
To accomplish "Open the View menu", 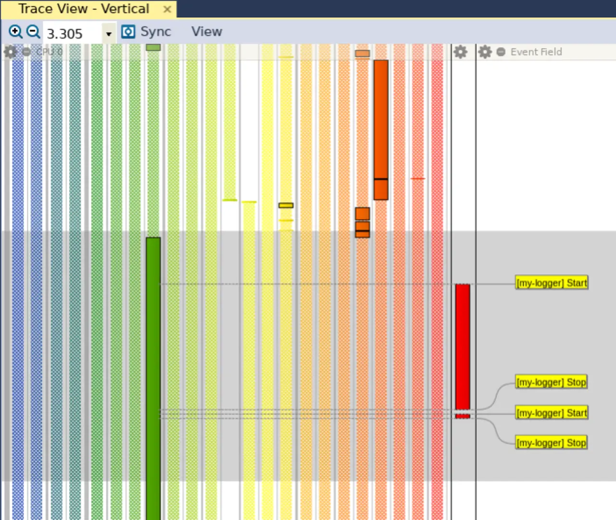I will (206, 32).
